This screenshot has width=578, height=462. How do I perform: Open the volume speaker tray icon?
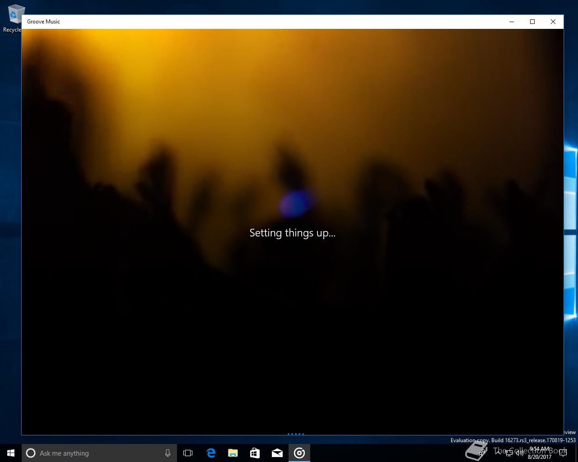click(520, 453)
